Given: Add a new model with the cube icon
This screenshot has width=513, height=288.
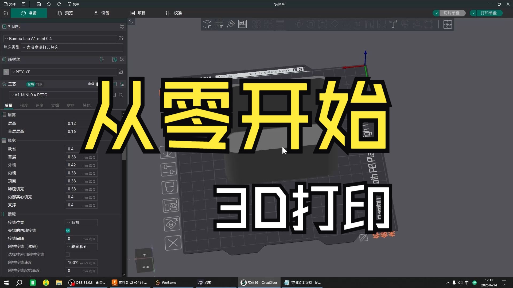Looking at the screenshot, I should (207, 24).
